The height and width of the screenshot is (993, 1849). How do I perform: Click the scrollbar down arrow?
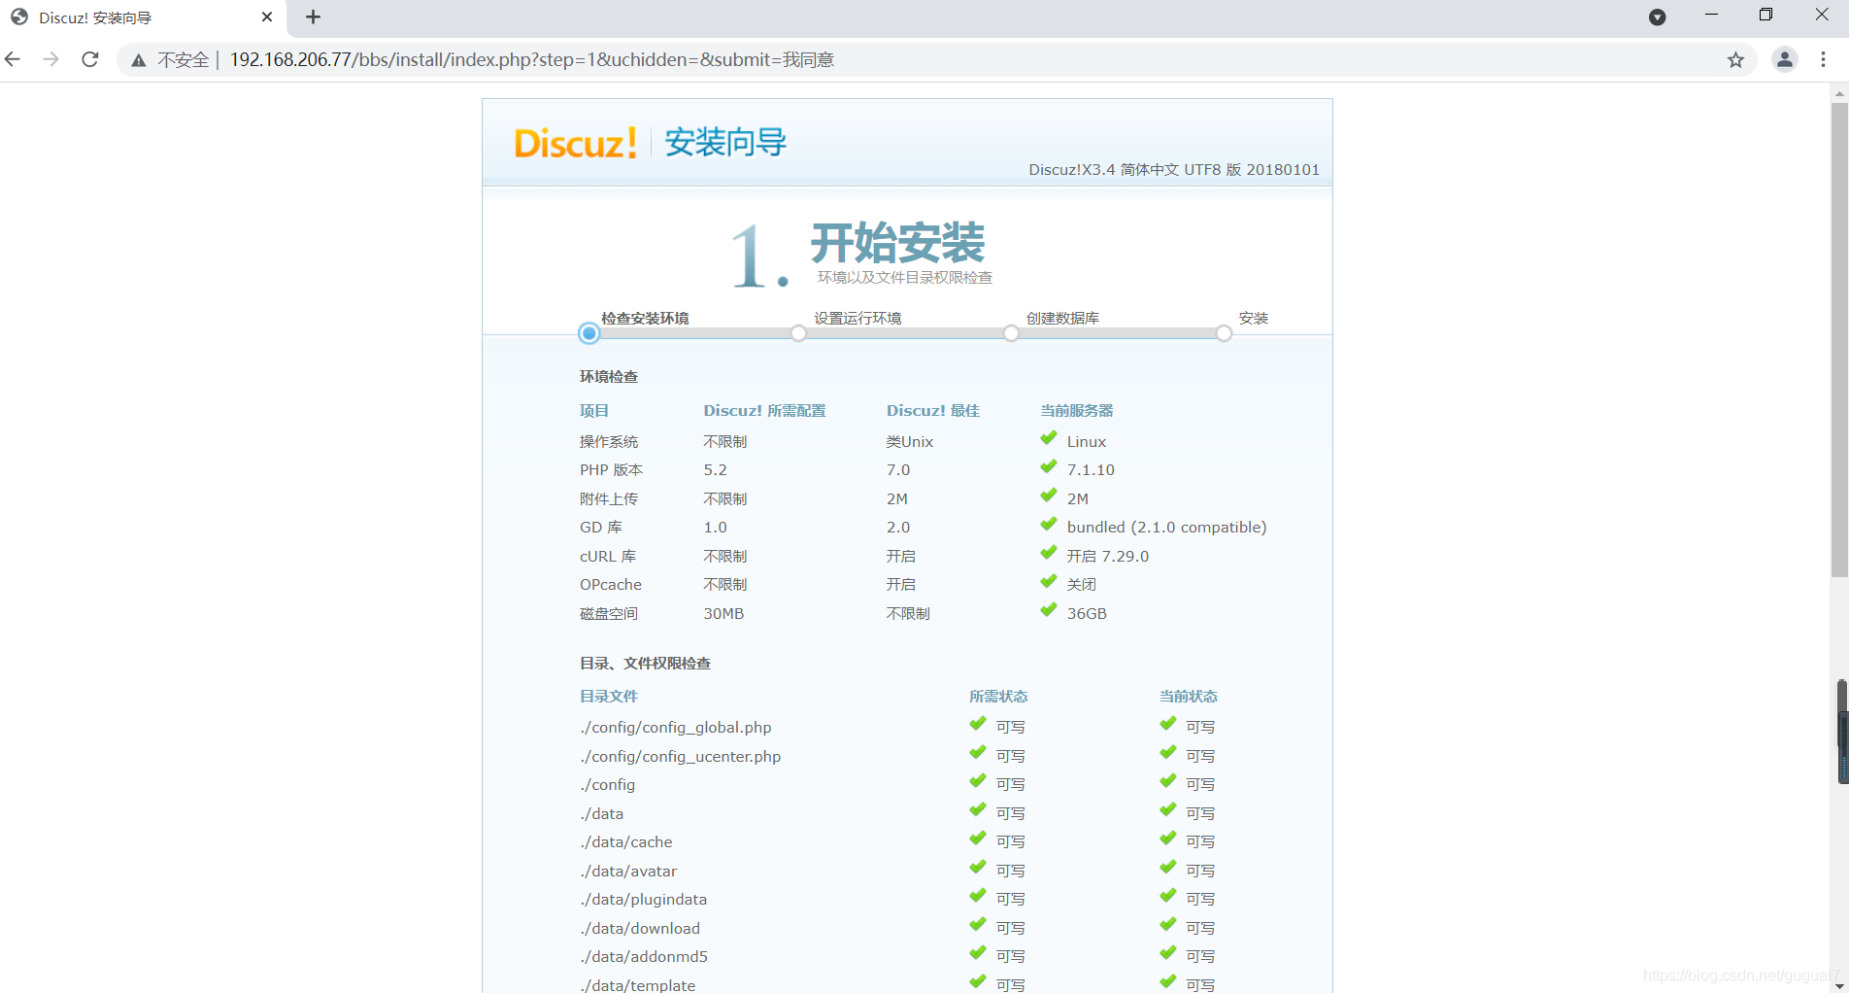1839,984
